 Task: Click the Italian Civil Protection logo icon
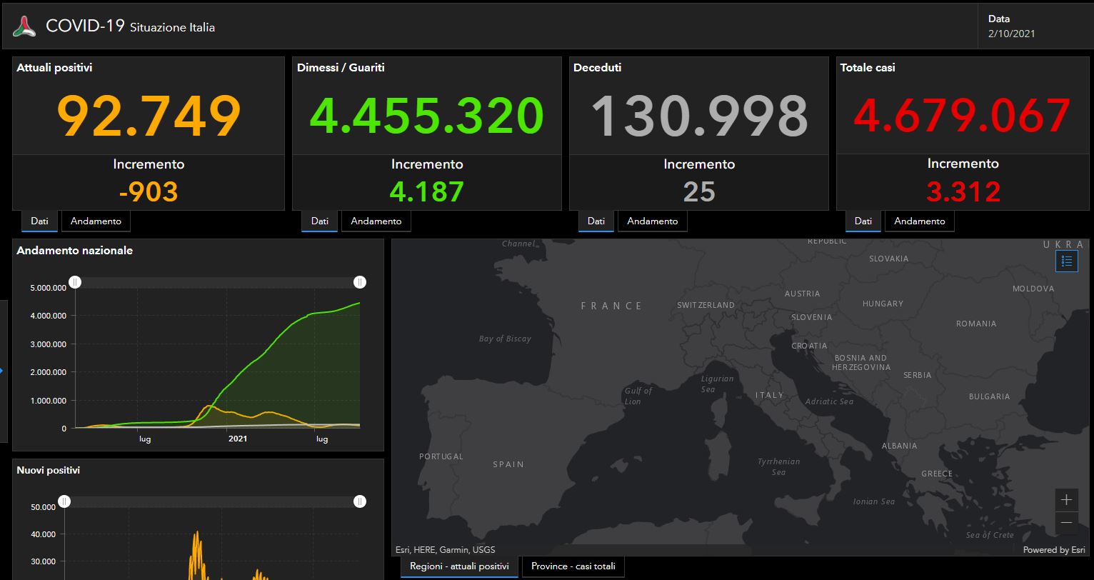tap(24, 26)
